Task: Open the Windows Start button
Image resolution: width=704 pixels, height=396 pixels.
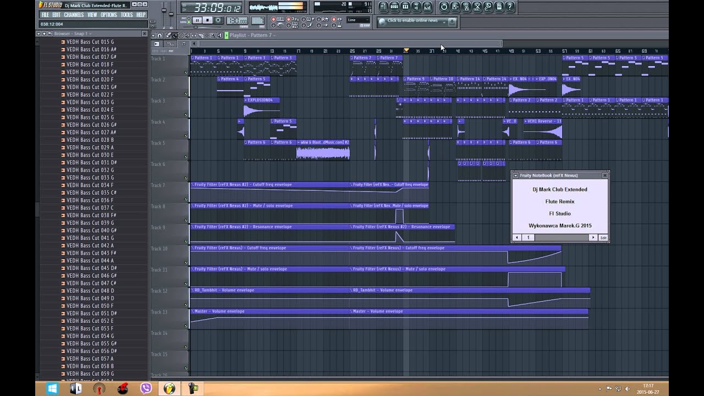Action: click(52, 389)
